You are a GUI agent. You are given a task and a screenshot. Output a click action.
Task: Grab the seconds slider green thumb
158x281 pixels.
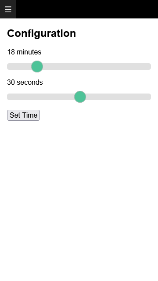(80, 97)
